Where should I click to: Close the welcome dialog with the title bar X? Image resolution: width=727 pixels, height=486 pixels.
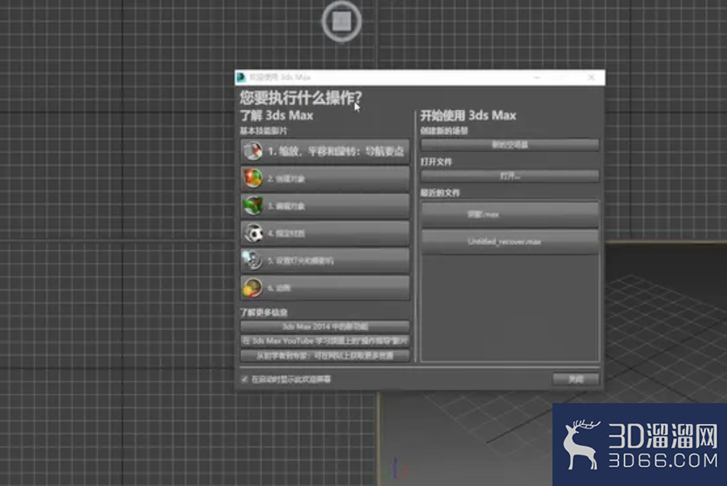[x=591, y=78]
